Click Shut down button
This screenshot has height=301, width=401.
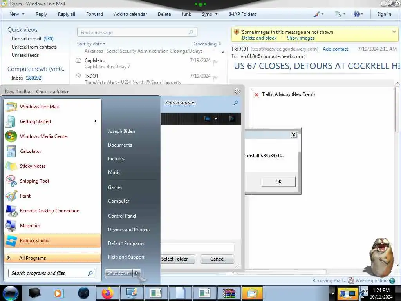[119, 273]
